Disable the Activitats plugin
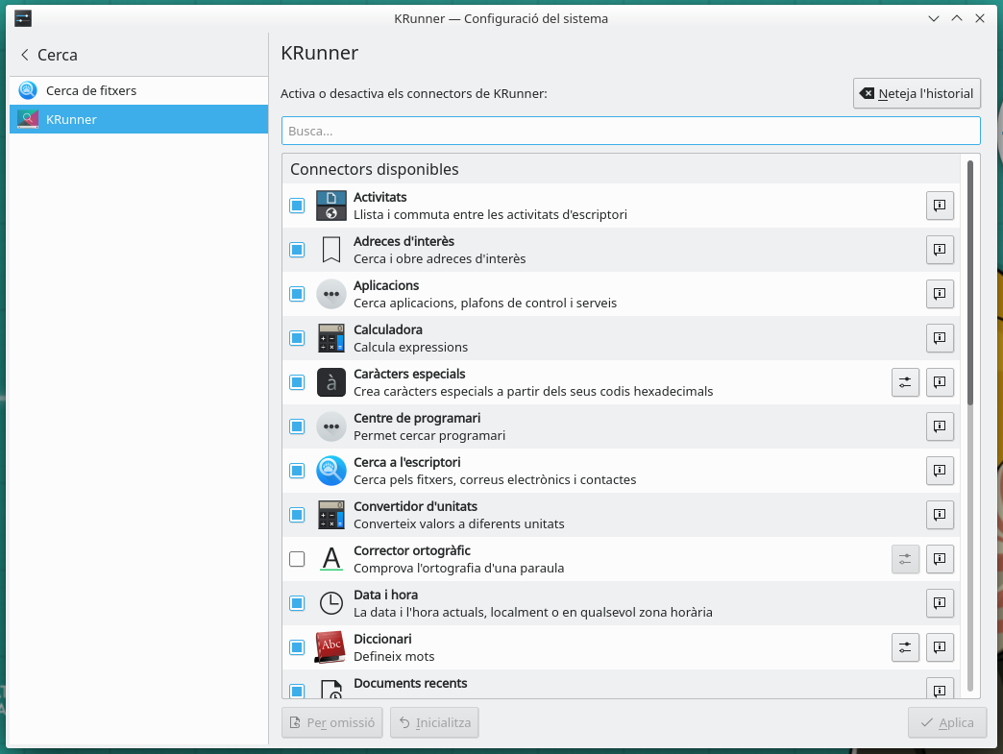Image resolution: width=1003 pixels, height=754 pixels. point(297,206)
